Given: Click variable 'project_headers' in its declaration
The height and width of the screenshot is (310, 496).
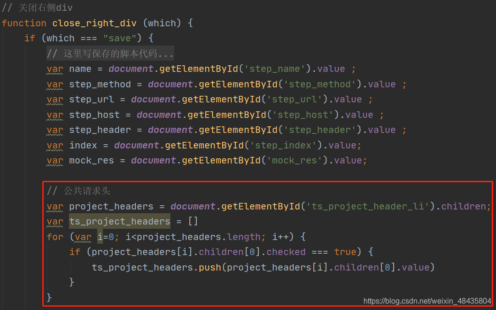Looking at the screenshot, I should pyautogui.click(x=111, y=207).
